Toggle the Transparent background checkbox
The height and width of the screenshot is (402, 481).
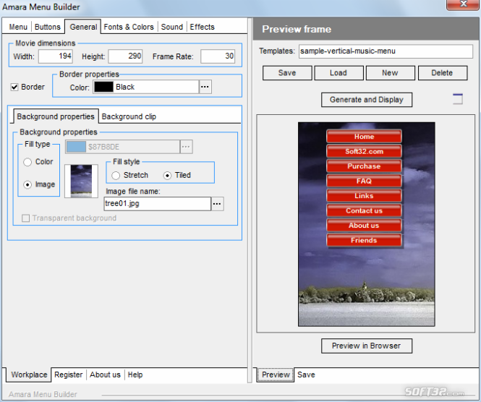pyautogui.click(x=26, y=218)
